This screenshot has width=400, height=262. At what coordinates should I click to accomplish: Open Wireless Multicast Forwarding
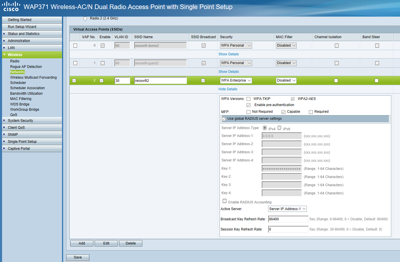tap(33, 78)
